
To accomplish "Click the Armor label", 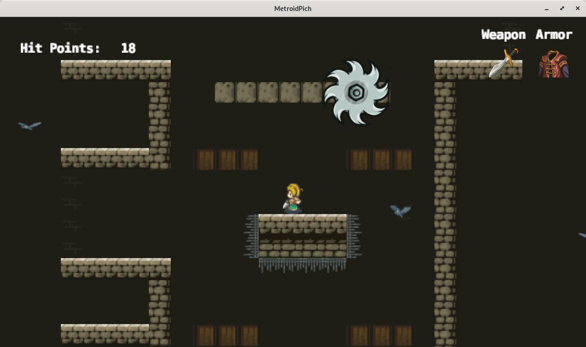I will point(554,35).
